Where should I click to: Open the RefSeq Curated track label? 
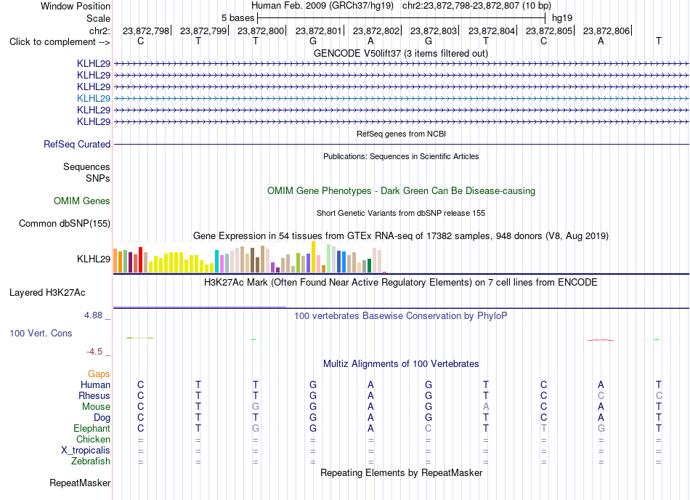point(77,144)
